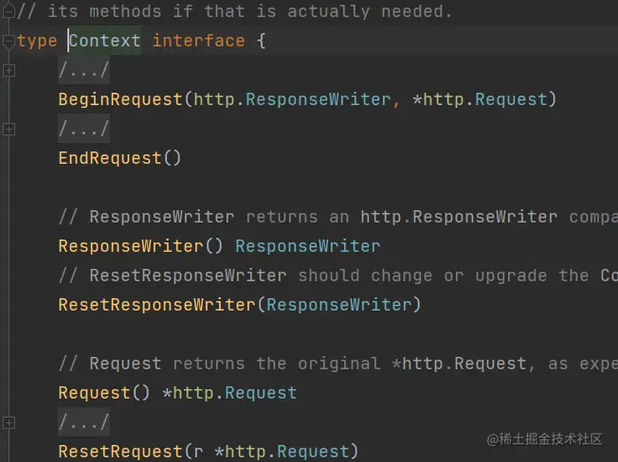Viewport: 618px width, 462px height.
Task: Click the Request() method name
Action: (x=94, y=393)
